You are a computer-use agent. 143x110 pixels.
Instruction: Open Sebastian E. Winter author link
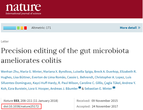point(98,89)
